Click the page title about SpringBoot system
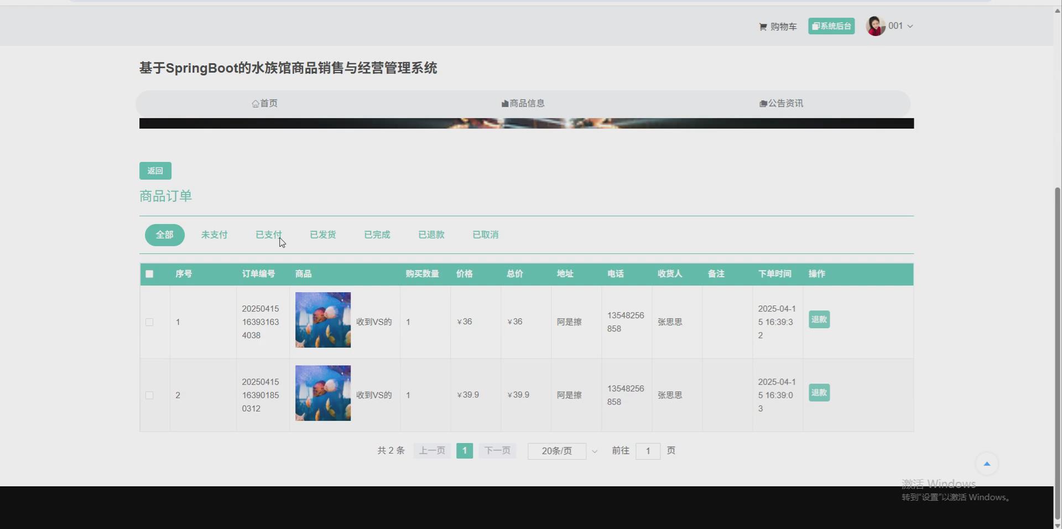This screenshot has width=1062, height=529. click(x=288, y=68)
